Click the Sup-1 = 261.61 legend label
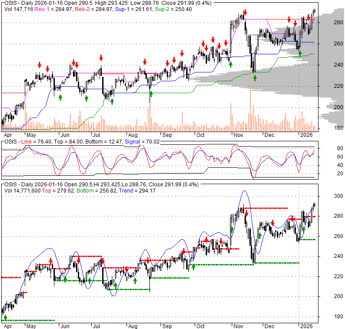This screenshot has width=345, height=329. point(134,9)
